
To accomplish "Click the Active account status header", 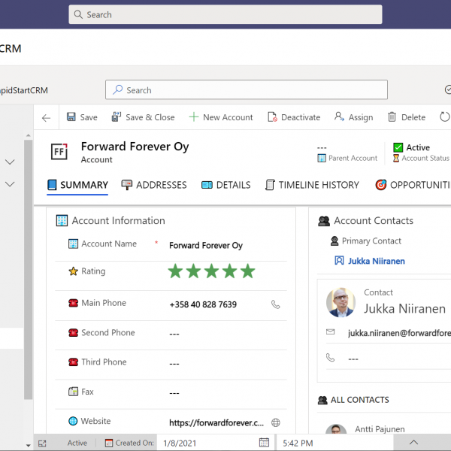I will click(421, 153).
